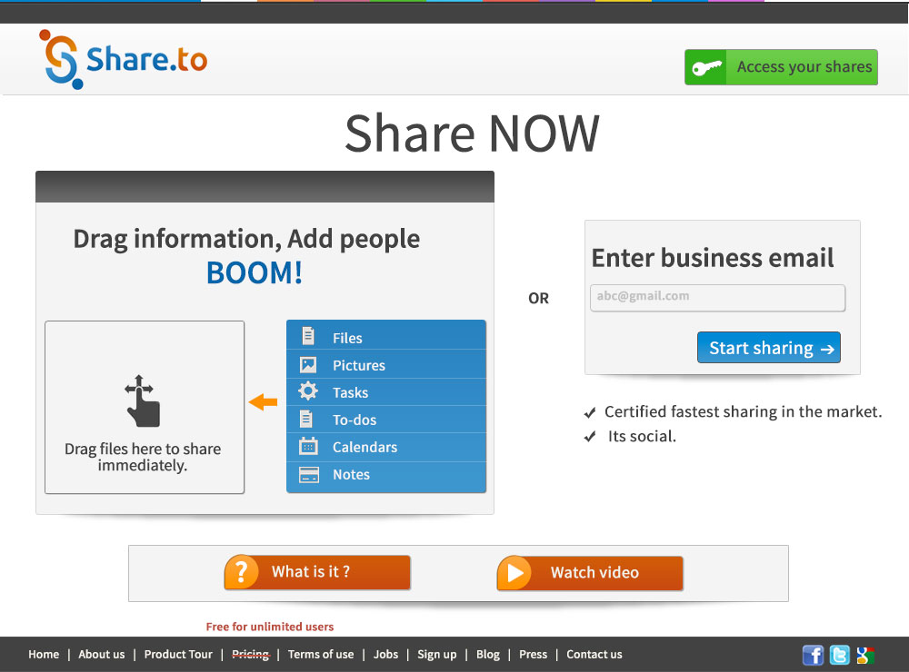The width and height of the screenshot is (909, 672).
Task: Open the Terms of use link
Action: tap(321, 654)
